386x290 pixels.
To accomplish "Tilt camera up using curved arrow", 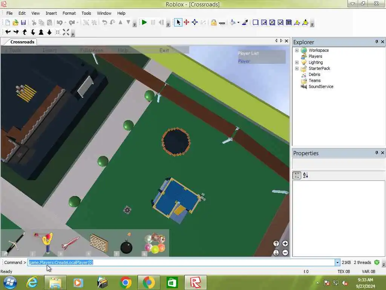I will pos(25,32).
